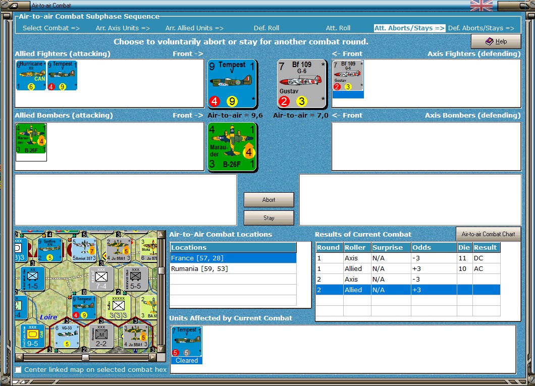Click the 7-4 infantry counter on the map
Image resolution: width=535 pixels, height=386 pixels.
[101, 279]
